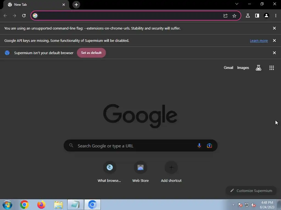Click the Search Google or type a URL box
The width and height of the screenshot is (281, 210).
140,146
